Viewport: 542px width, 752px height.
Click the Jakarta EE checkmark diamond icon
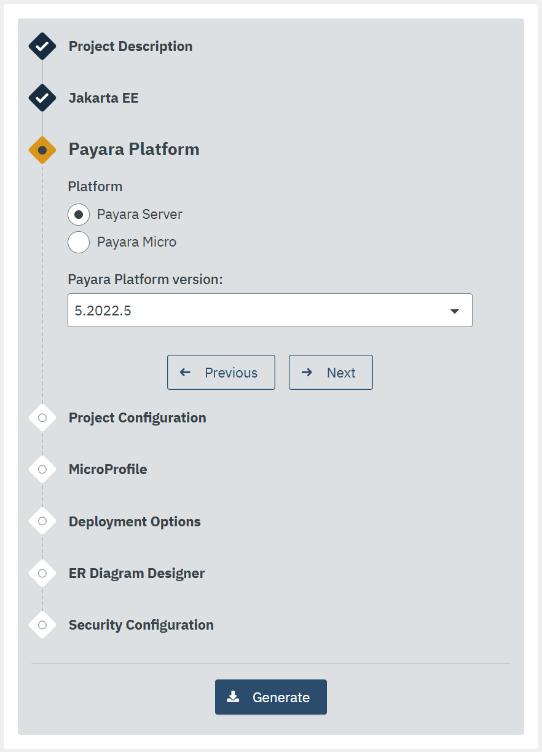click(x=42, y=98)
